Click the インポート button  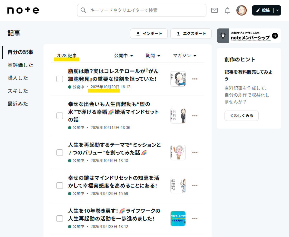pyautogui.click(x=149, y=34)
